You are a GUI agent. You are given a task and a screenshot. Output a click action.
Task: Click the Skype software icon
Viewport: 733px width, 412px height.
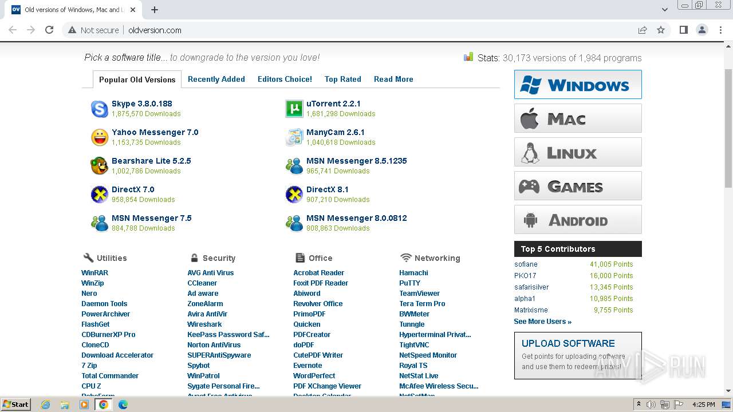coord(100,109)
